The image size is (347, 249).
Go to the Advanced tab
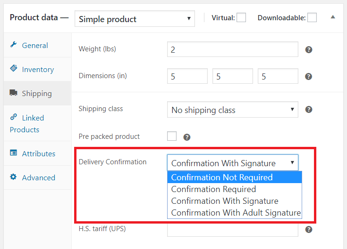38,177
